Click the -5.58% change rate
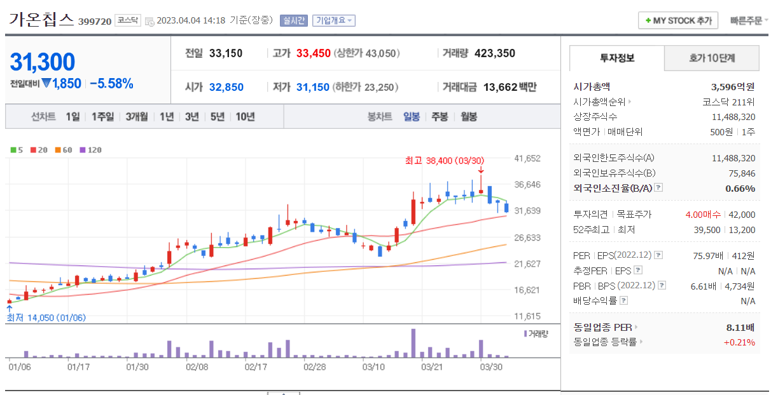The height and width of the screenshot is (395, 771). (111, 83)
